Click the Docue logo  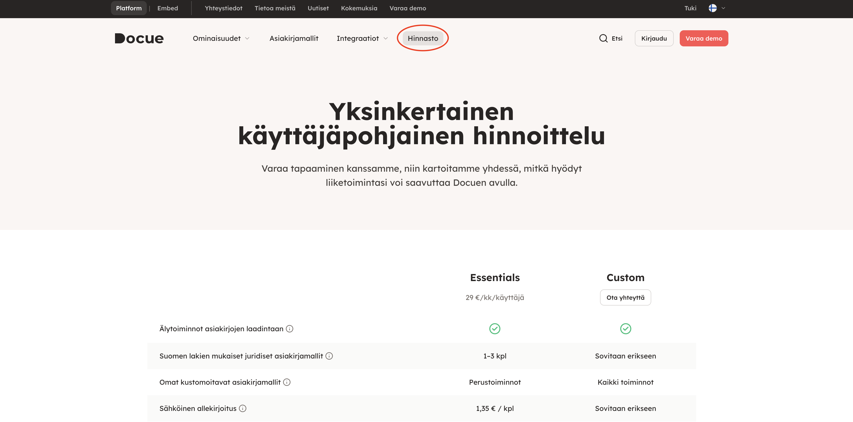pyautogui.click(x=139, y=38)
